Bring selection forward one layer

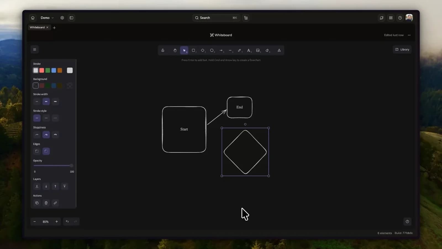pos(55,186)
